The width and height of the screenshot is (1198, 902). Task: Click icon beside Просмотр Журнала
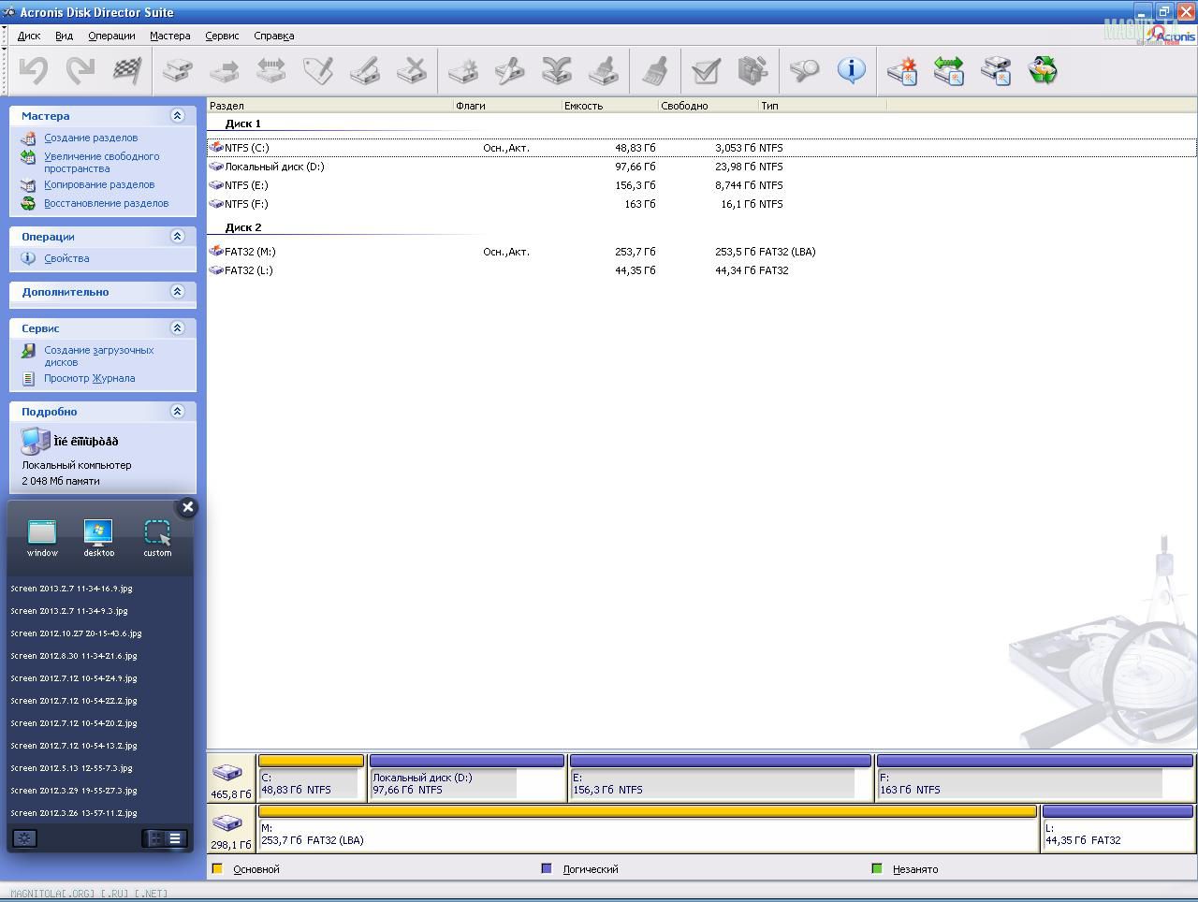pos(28,378)
